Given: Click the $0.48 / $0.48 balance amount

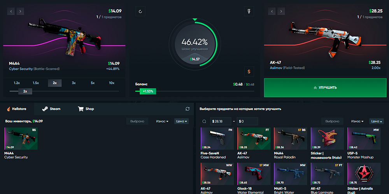Looking at the screenshot, I should coord(244,84).
